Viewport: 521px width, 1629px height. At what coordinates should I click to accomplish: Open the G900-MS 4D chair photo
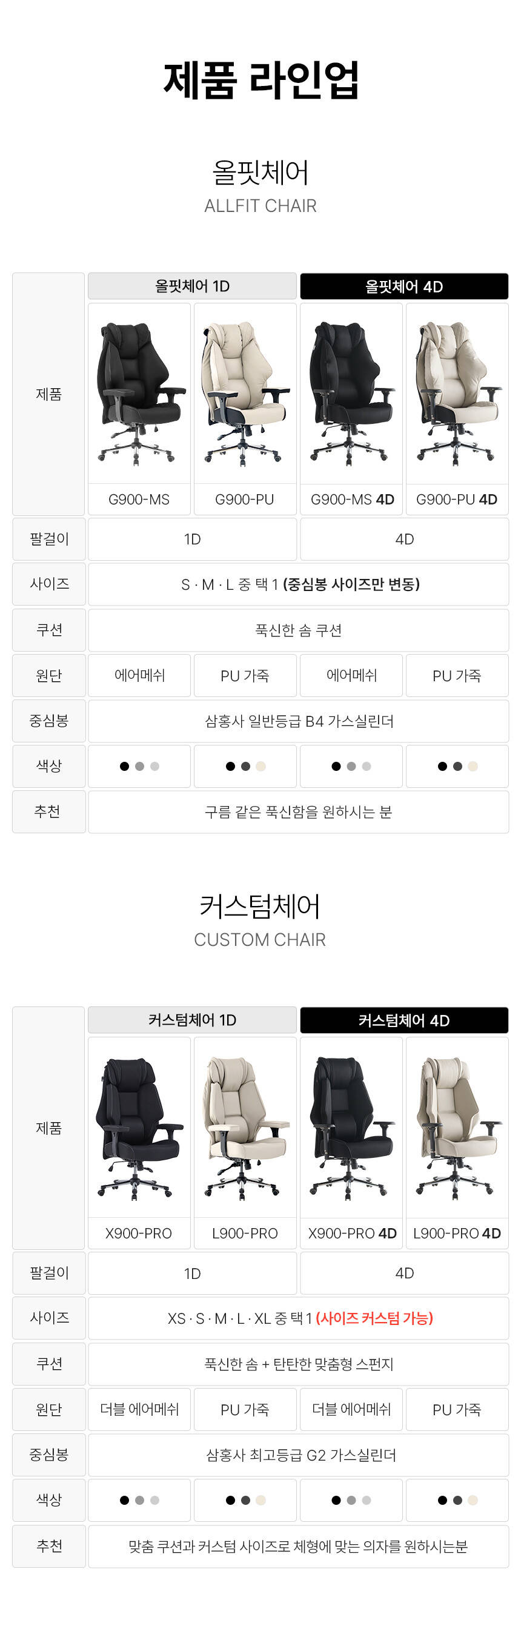351,394
